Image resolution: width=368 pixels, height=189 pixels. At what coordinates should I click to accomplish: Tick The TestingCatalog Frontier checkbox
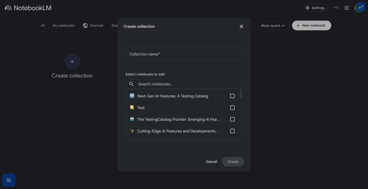coord(233,119)
